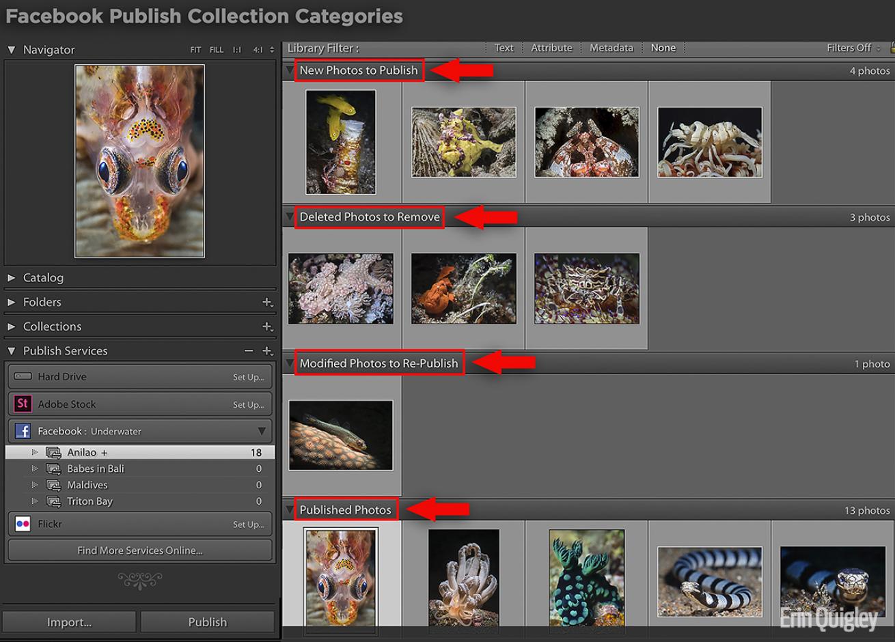This screenshot has width=895, height=642.
Task: Collapse the New Photos to Publish section
Action: click(x=290, y=70)
